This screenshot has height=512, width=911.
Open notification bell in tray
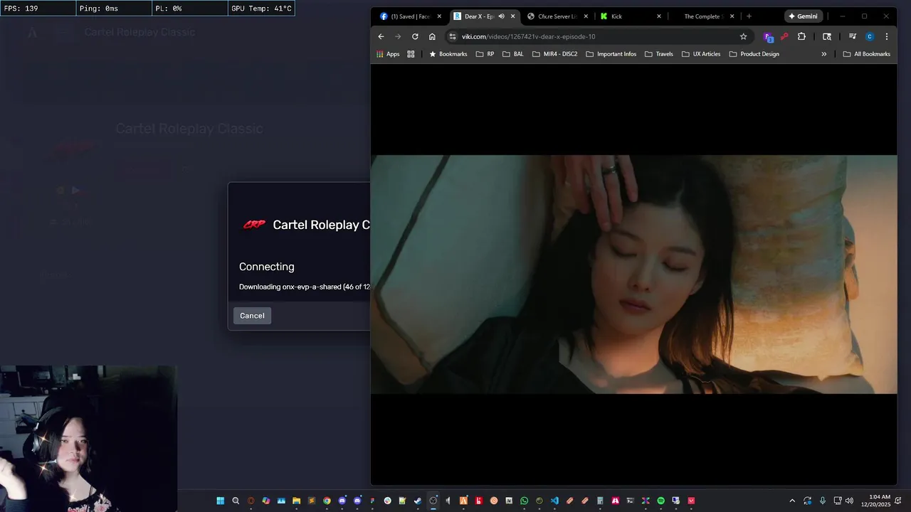(x=899, y=501)
